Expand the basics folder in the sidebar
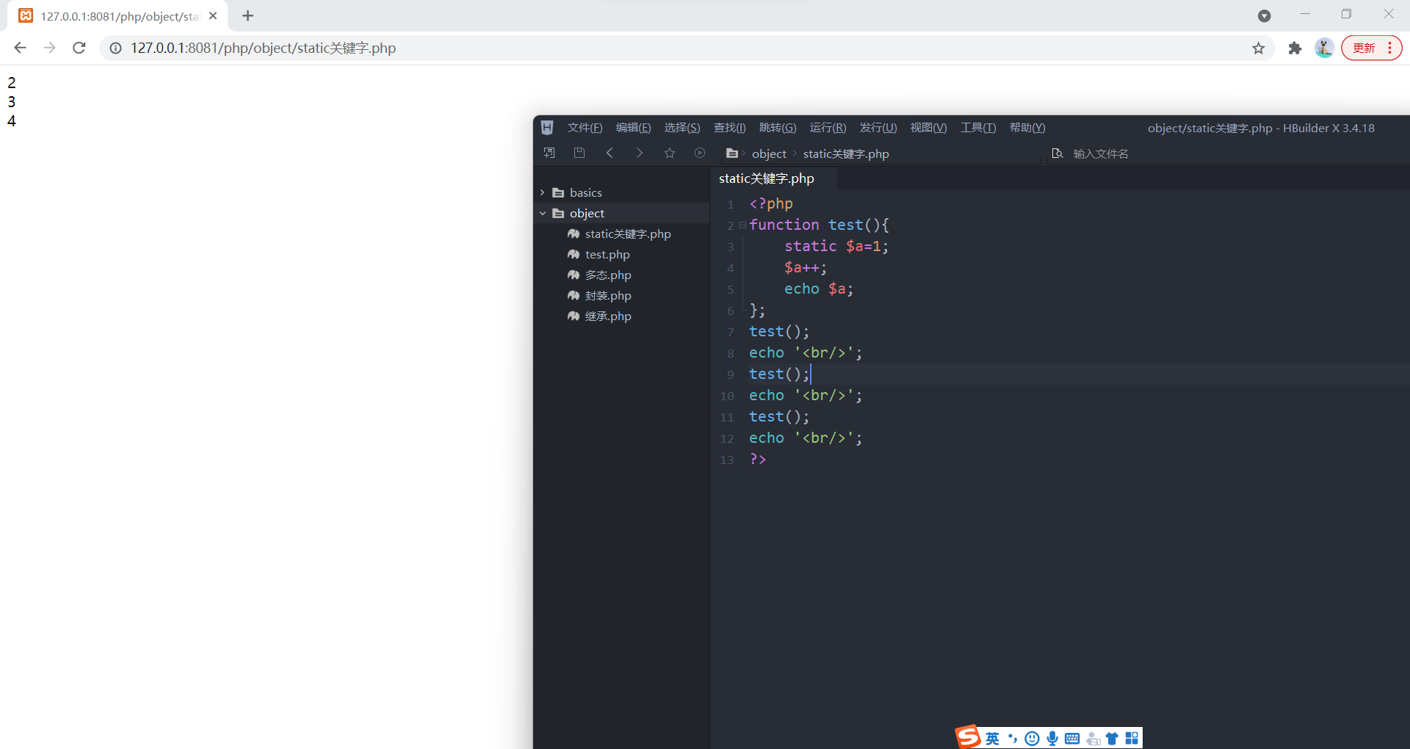 (543, 192)
